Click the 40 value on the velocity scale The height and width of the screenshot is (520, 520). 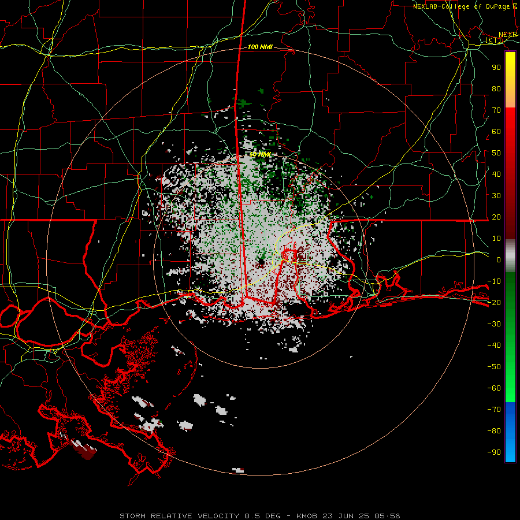coord(496,174)
